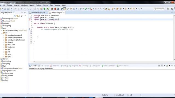Open the Refactor menu
175x98 pixels.
(x=17, y=5)
